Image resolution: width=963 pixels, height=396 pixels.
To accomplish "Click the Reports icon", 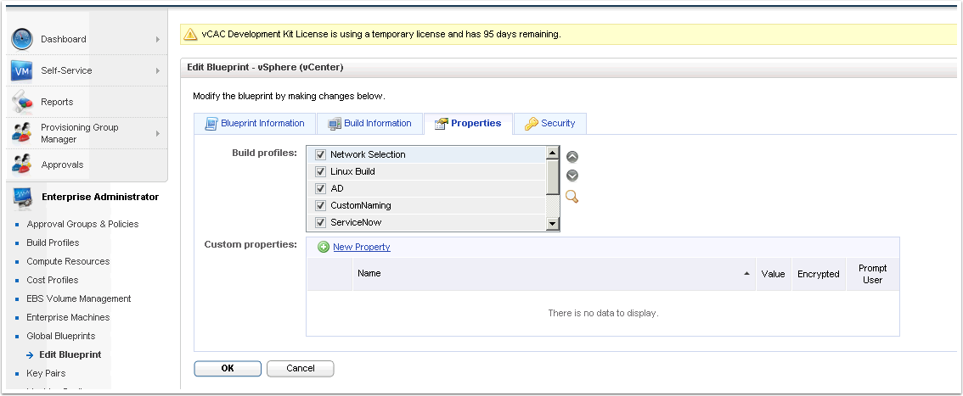I will tap(22, 103).
